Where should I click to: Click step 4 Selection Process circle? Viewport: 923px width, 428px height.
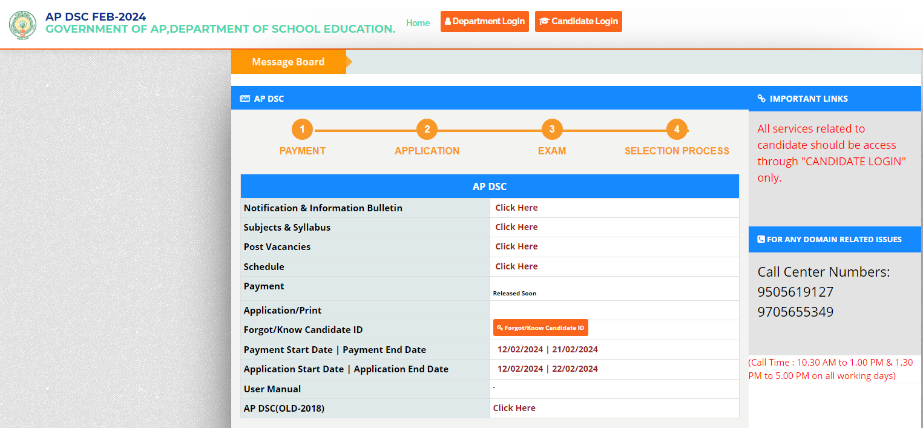pyautogui.click(x=677, y=130)
